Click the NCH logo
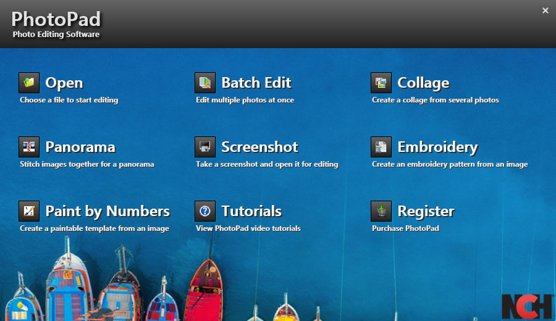Screen dimensions: 556x321 click(528, 306)
